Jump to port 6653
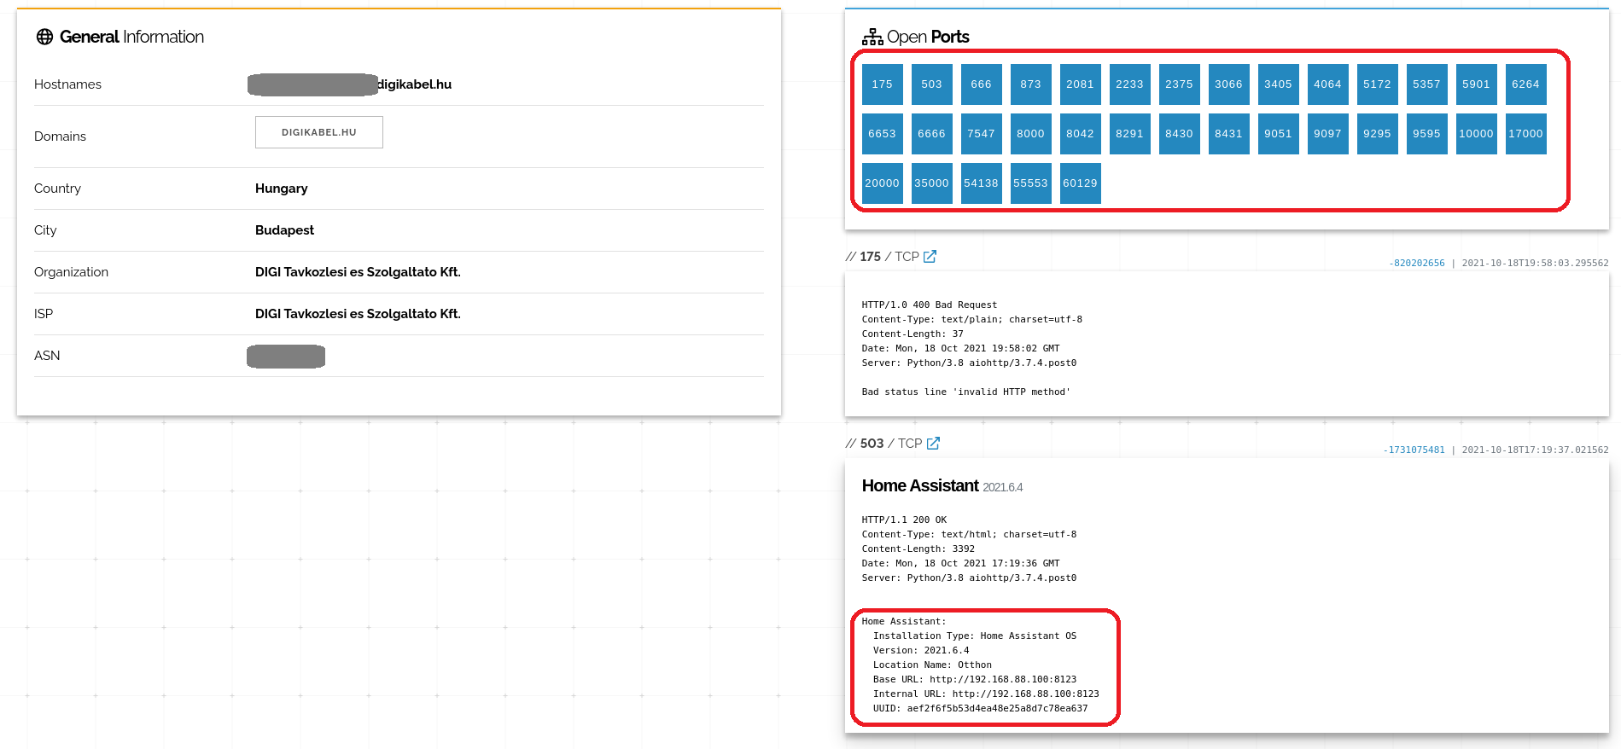1621x749 pixels. [x=883, y=134]
